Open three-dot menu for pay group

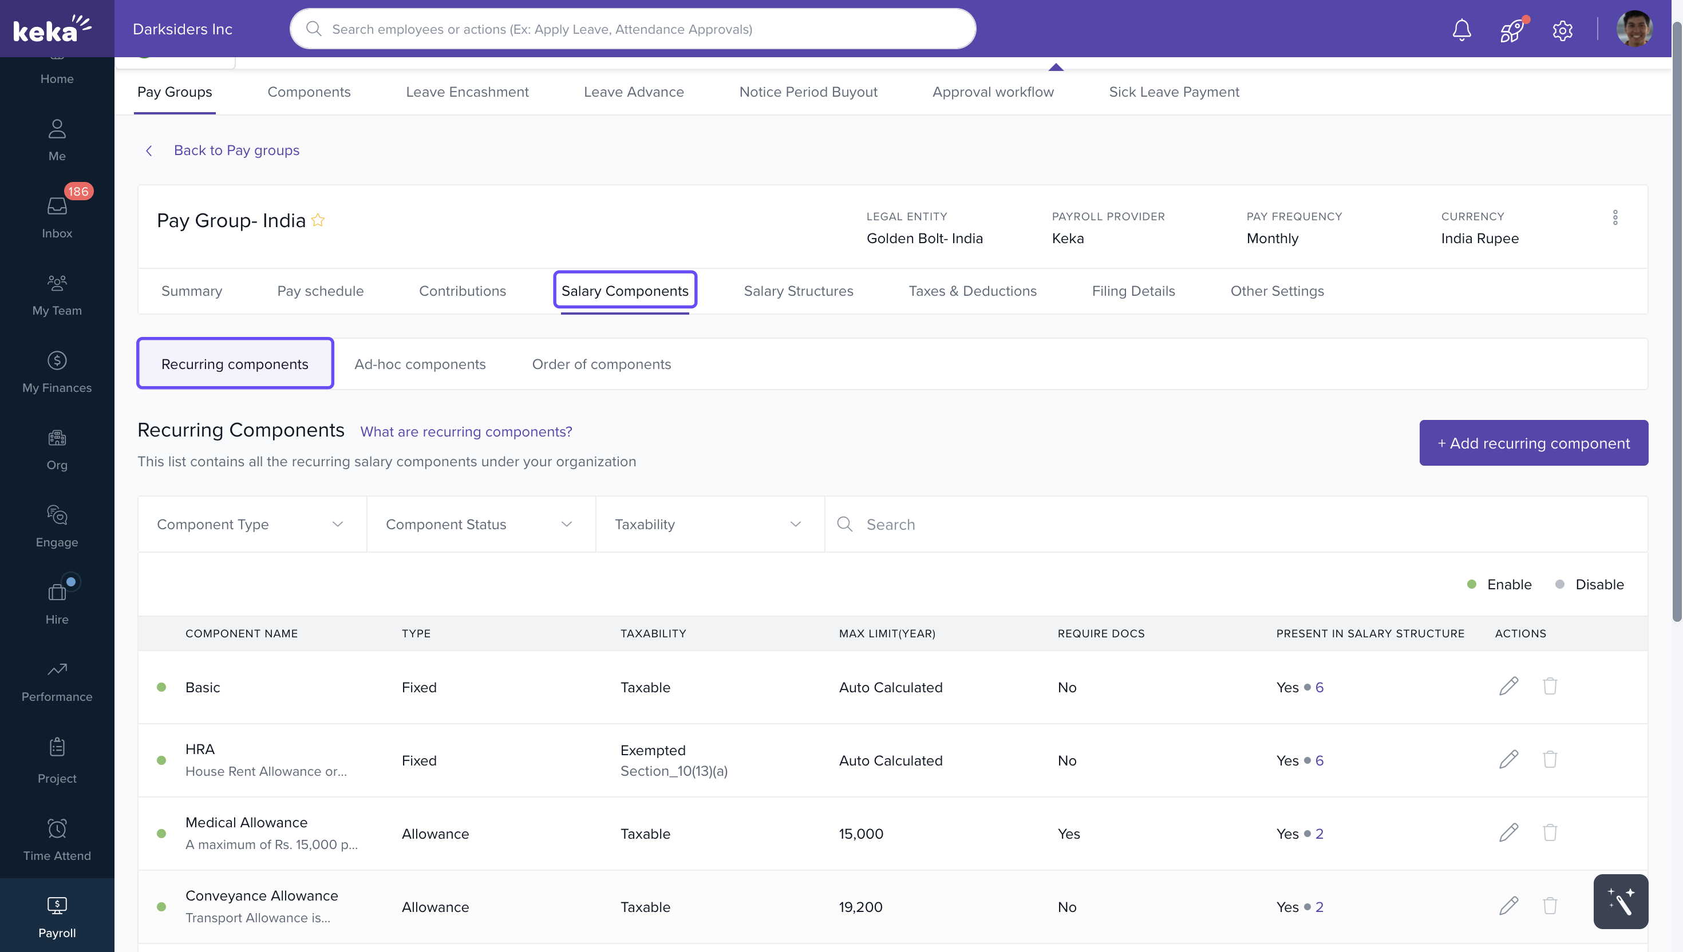tap(1615, 218)
